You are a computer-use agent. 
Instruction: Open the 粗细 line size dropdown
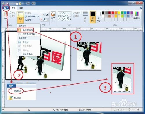[x=85, y=16]
